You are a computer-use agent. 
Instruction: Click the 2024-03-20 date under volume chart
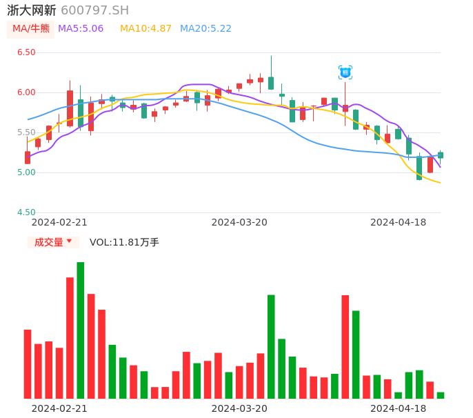pyautogui.click(x=239, y=408)
